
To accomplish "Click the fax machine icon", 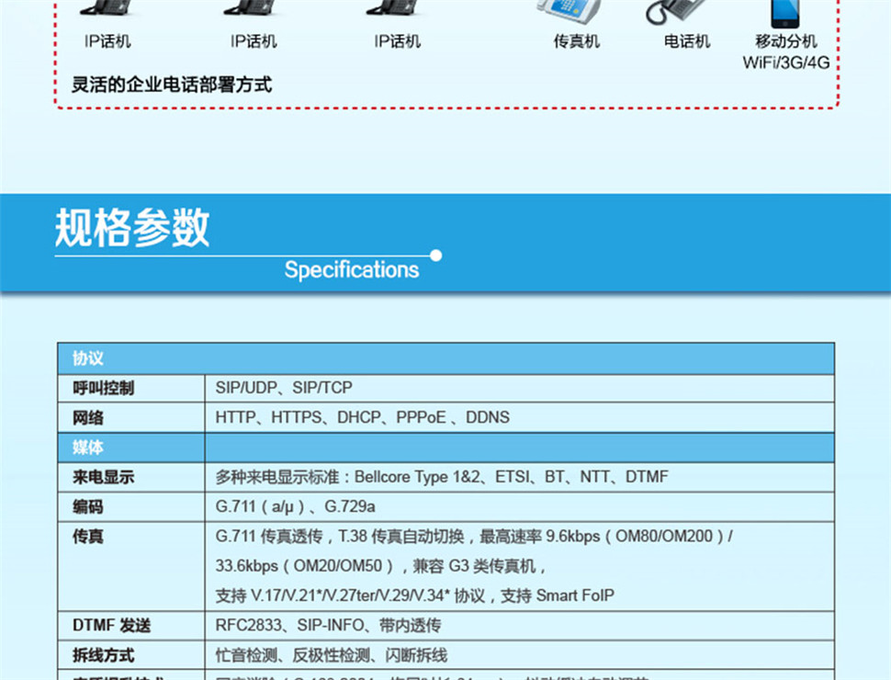I will (x=568, y=11).
